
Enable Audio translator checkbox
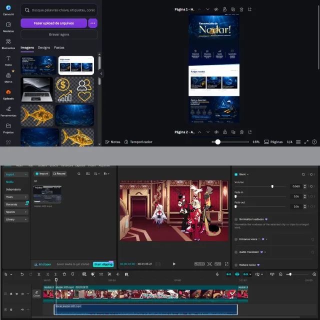pyautogui.click(x=236, y=252)
